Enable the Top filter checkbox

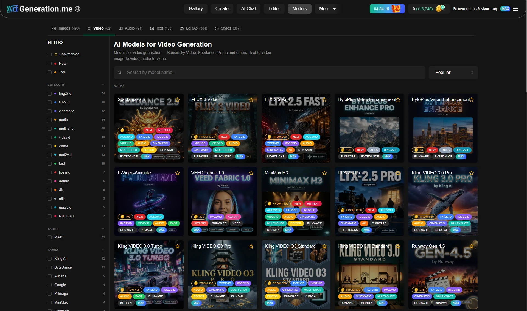point(50,72)
